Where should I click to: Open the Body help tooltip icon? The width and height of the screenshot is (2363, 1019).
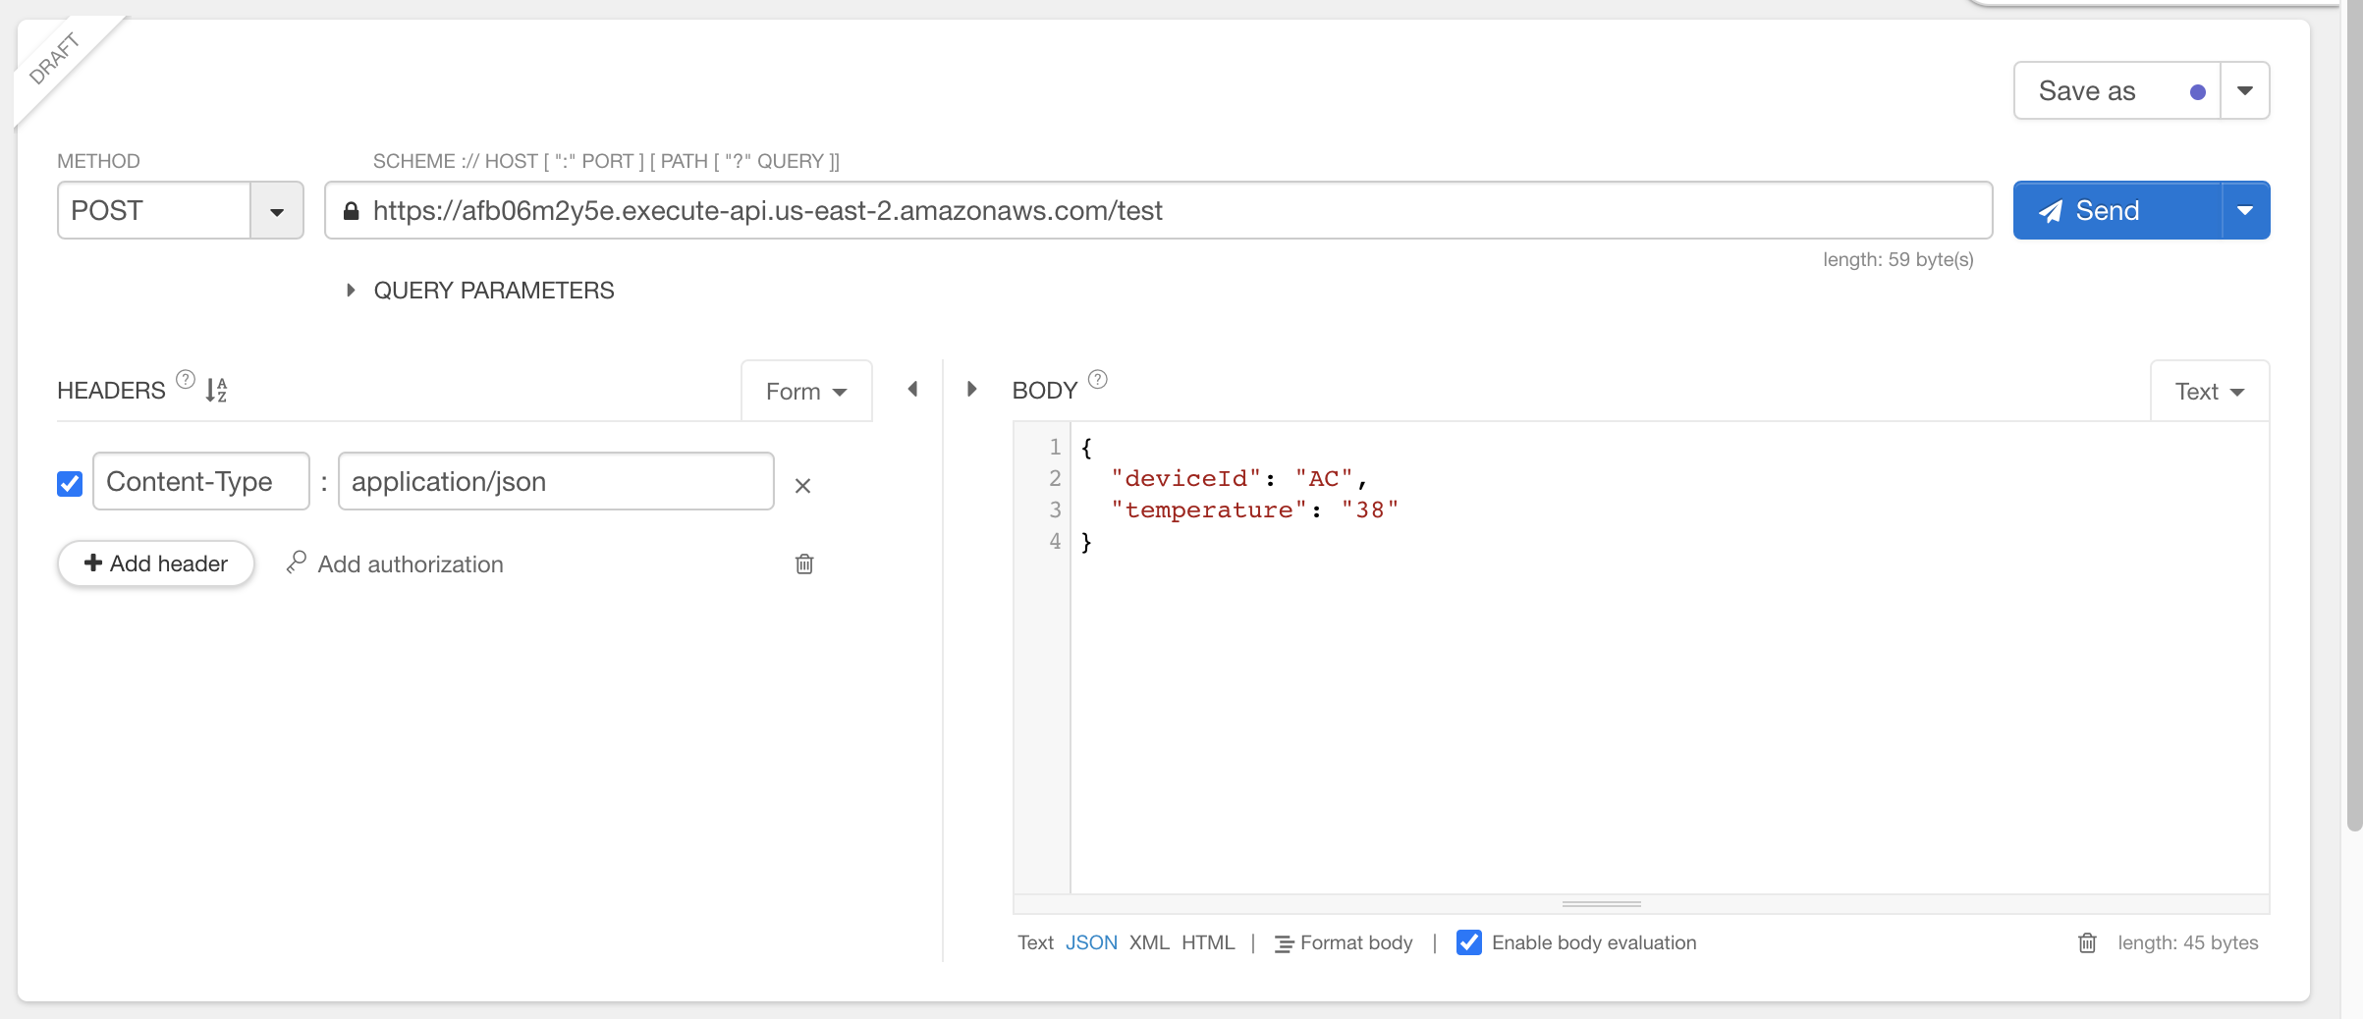[x=1097, y=380]
